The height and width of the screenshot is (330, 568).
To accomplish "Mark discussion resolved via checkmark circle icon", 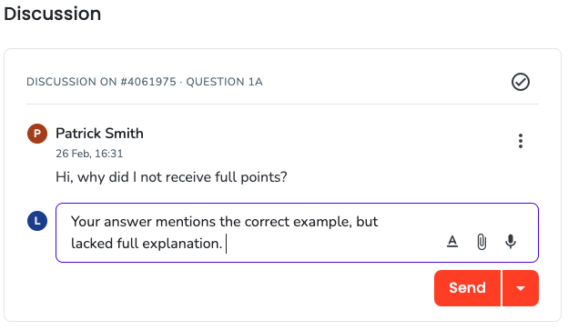I will click(x=520, y=82).
